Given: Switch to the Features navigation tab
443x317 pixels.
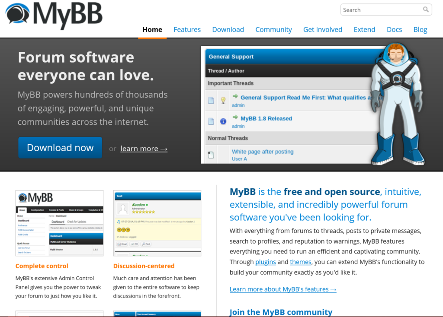Looking at the screenshot, I should (x=187, y=29).
